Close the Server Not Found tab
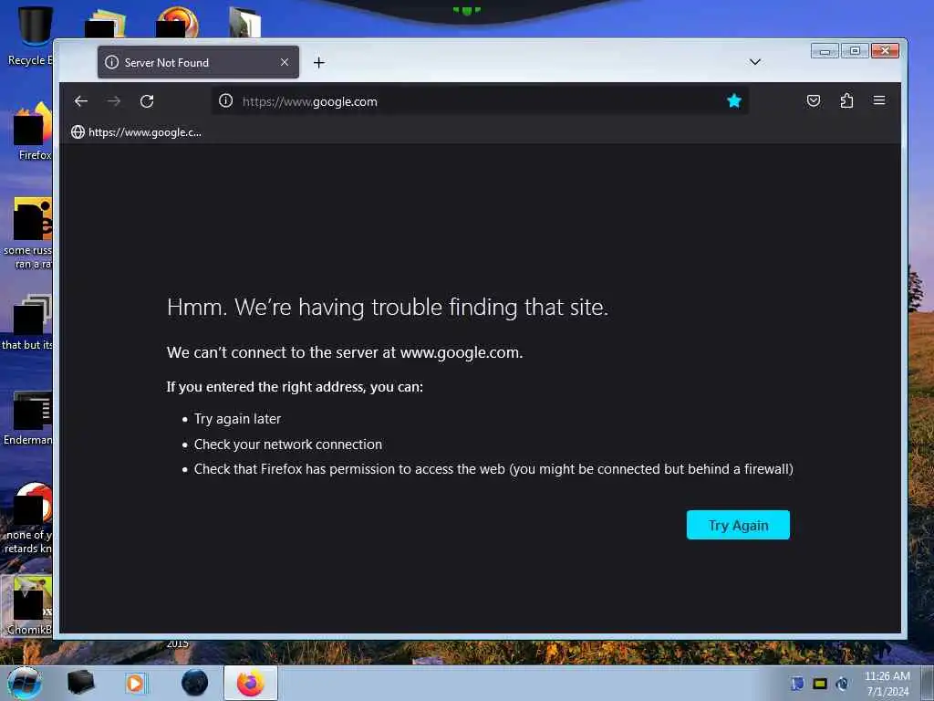This screenshot has width=934, height=701. pyautogui.click(x=285, y=62)
